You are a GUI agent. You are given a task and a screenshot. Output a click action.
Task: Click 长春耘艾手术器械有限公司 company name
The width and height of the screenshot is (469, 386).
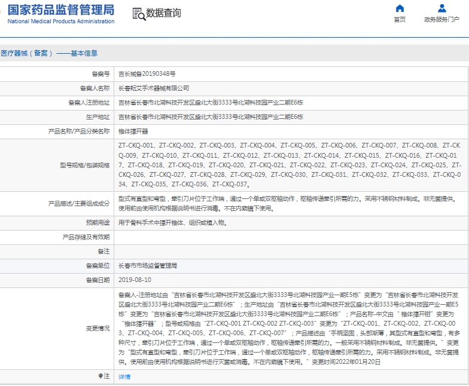[x=154, y=88]
